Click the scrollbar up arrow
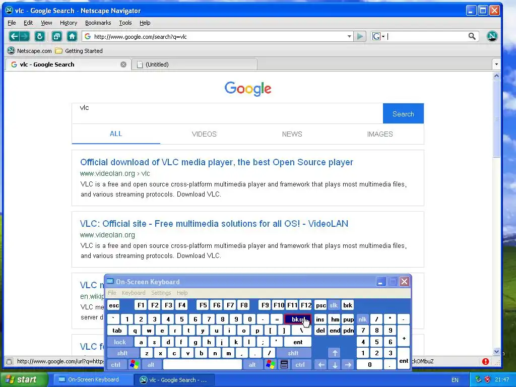This screenshot has width=516, height=387. [x=496, y=76]
